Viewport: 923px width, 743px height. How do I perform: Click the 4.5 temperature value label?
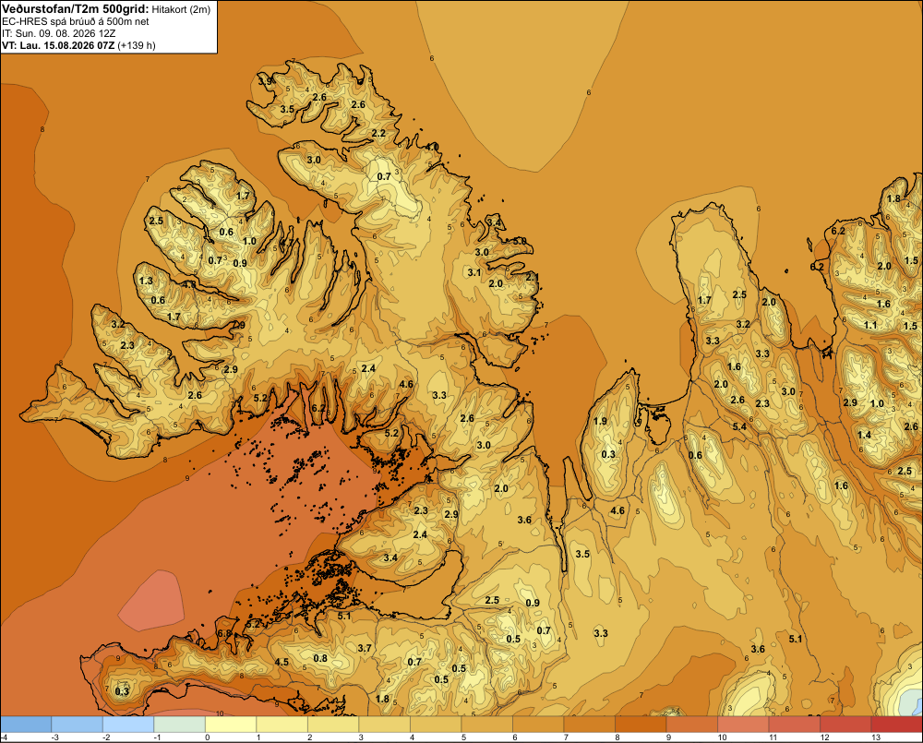[x=282, y=662]
